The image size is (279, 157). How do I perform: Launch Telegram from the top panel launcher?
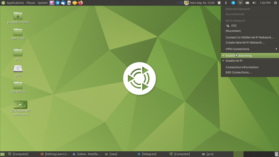click(x=58, y=3)
